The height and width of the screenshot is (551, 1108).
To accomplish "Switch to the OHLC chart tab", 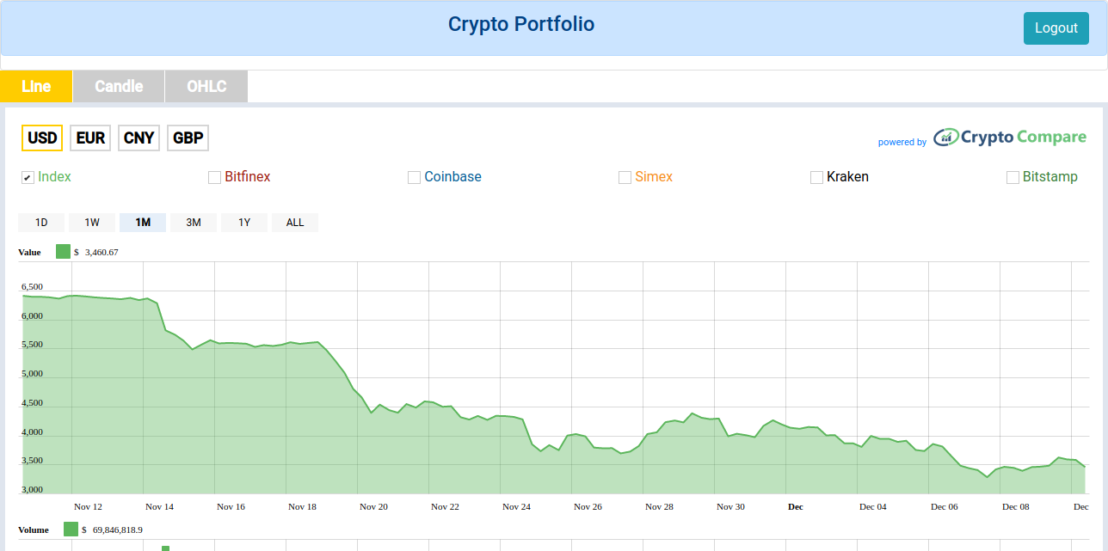I will pyautogui.click(x=206, y=86).
